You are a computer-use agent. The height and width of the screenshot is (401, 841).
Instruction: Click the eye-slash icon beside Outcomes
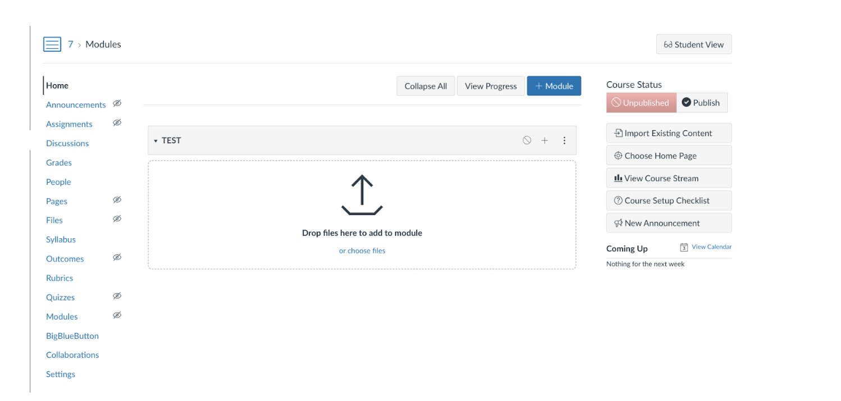click(117, 257)
